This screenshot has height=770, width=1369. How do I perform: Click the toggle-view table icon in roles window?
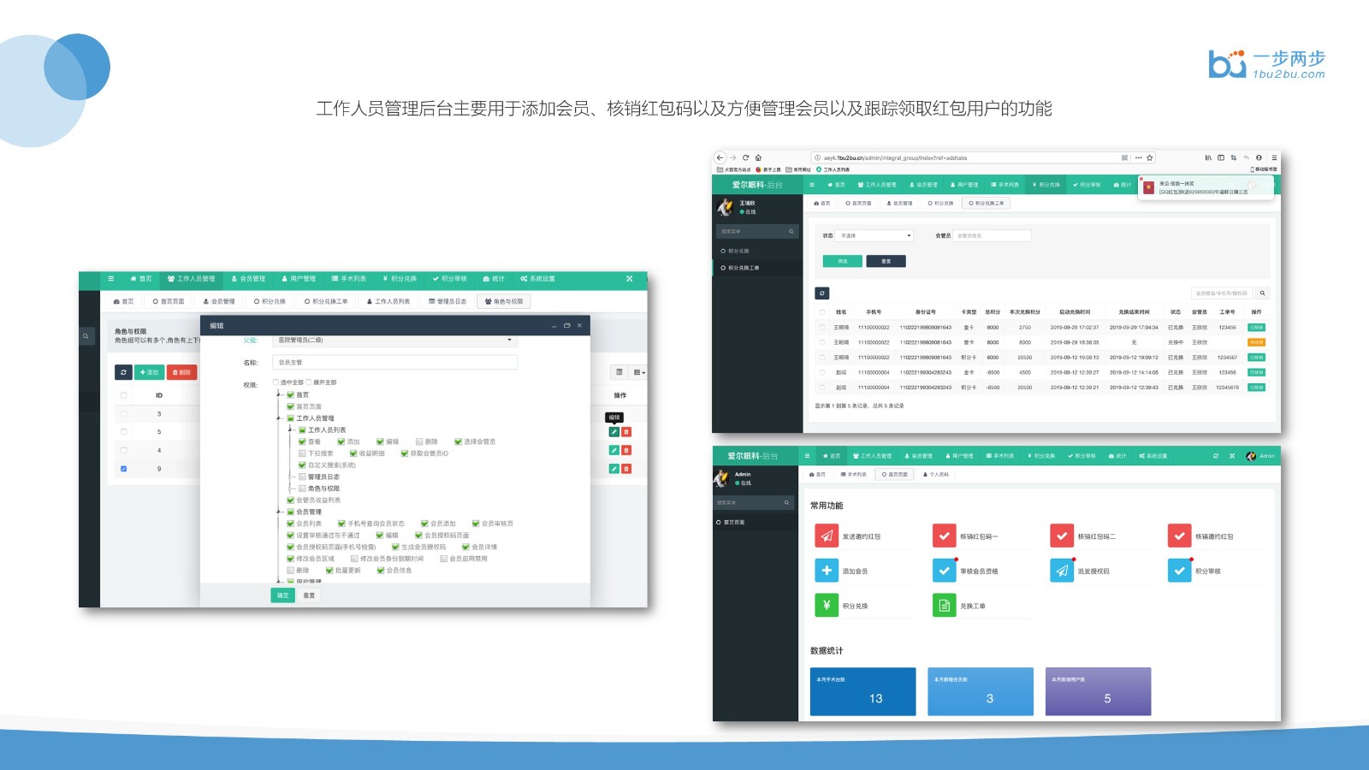coord(619,372)
